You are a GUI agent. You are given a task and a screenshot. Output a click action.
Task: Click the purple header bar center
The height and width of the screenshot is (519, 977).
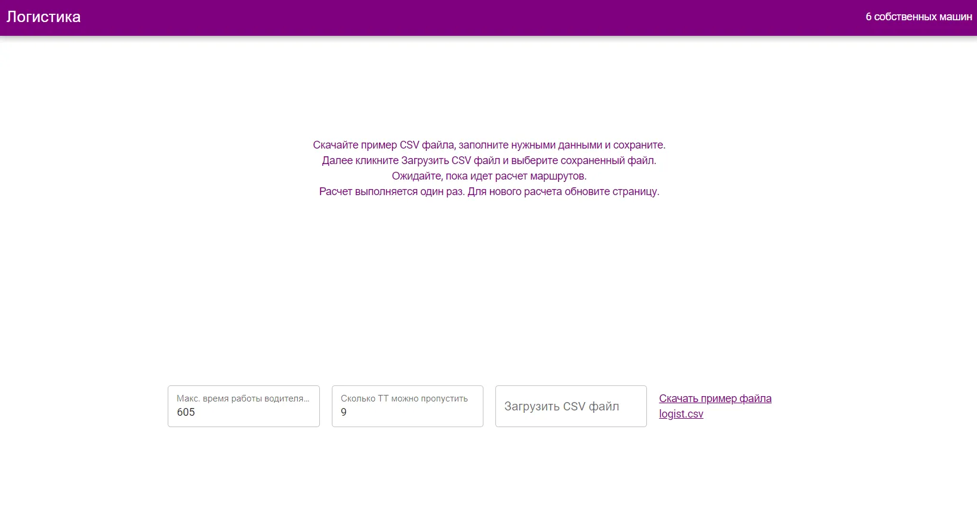(488, 18)
